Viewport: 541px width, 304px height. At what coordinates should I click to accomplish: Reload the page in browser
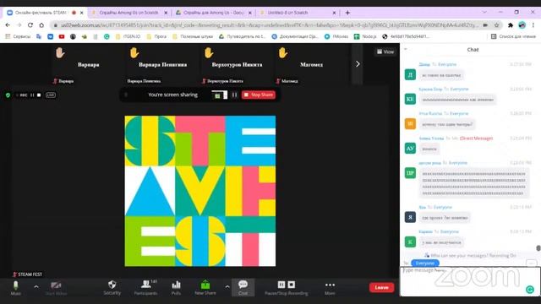[30, 25]
